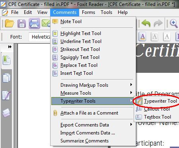Open the File menu

15,12
